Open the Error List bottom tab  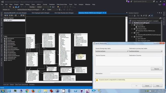pos(6,84)
